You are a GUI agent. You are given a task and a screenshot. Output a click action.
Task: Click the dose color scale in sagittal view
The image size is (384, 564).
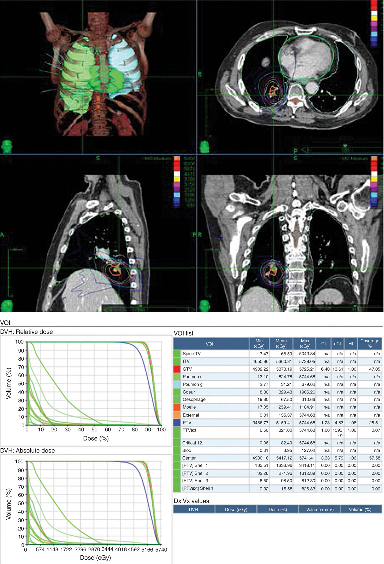coord(177,181)
